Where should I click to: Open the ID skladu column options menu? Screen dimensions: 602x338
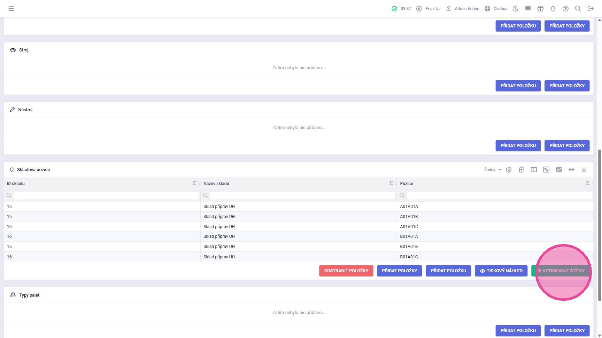(x=199, y=183)
